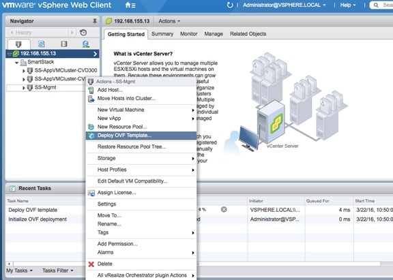Click the Add Host icon
393x280 pixels.
(x=91, y=90)
